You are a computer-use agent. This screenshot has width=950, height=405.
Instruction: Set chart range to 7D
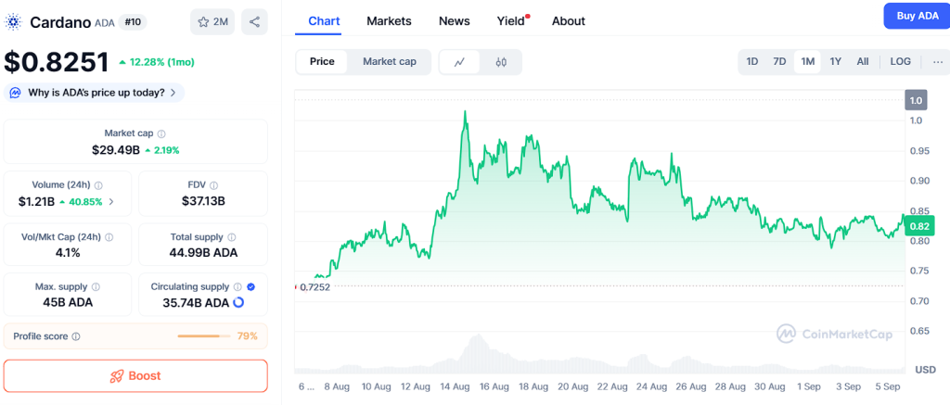point(779,62)
